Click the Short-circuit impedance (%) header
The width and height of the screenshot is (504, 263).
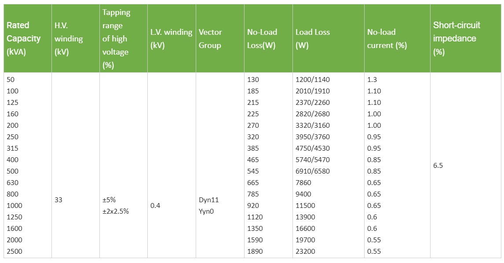pos(457,38)
